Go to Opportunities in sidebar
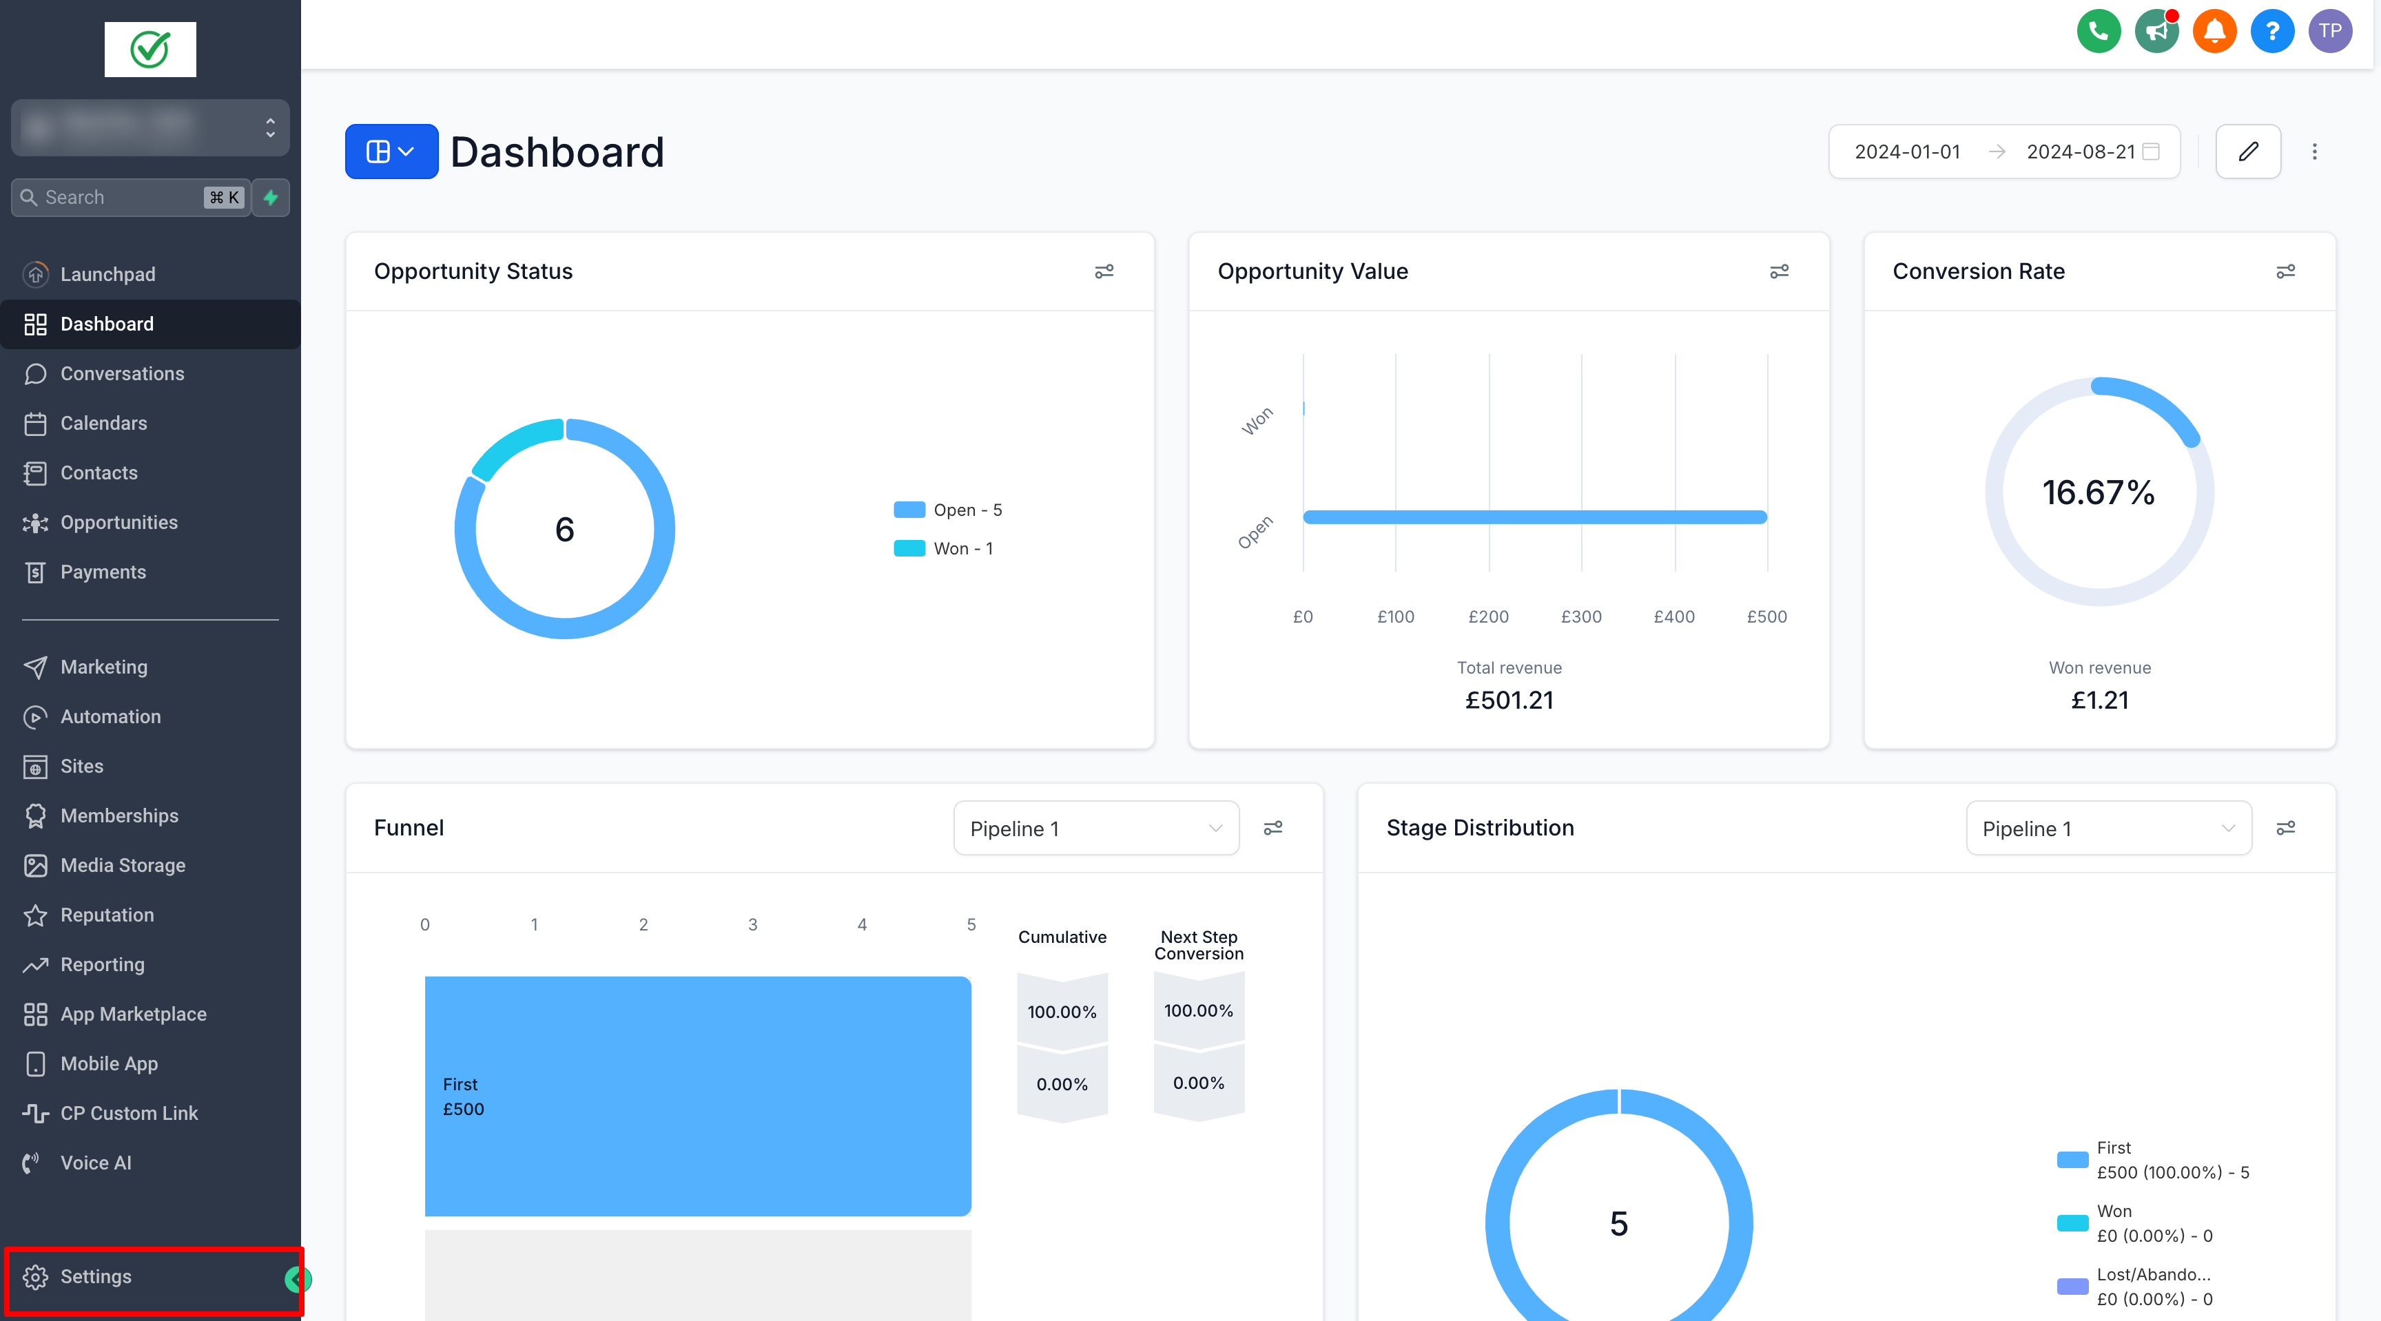Image resolution: width=2381 pixels, height=1321 pixels. 118,523
